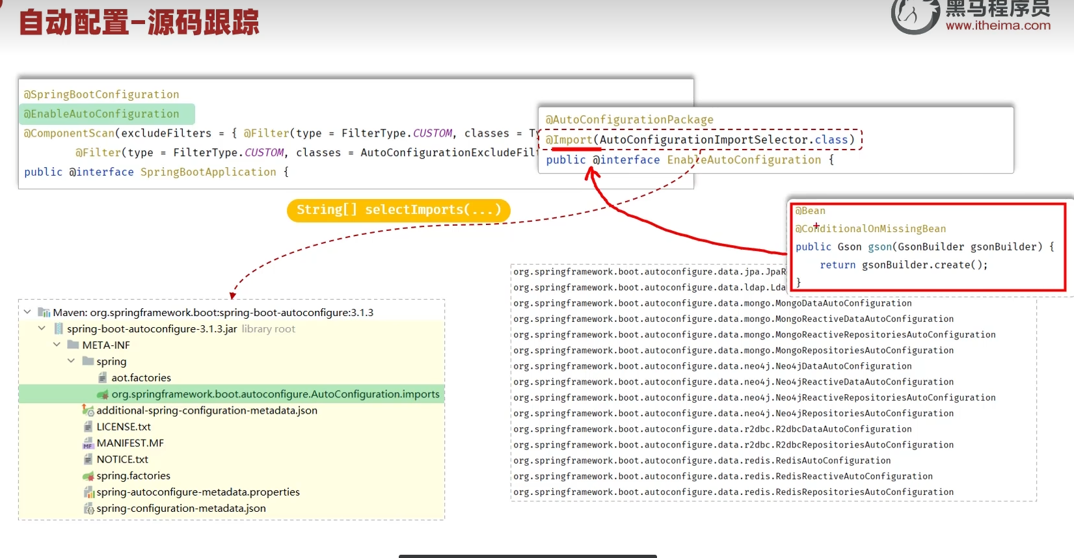Click the additional-spring-configuration-metadata.json file icon
Screen dimensions: 1074x558
point(88,410)
